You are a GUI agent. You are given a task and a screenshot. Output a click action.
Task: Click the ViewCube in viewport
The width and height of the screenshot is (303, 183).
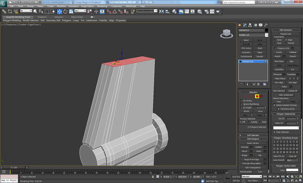tap(227, 33)
